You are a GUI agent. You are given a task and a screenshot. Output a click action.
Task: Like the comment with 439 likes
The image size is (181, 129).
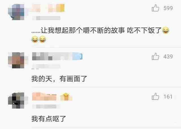pos(155,56)
